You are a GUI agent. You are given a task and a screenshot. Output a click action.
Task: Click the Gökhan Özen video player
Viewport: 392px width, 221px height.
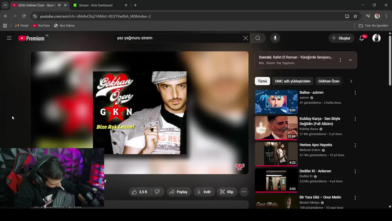pos(140,113)
